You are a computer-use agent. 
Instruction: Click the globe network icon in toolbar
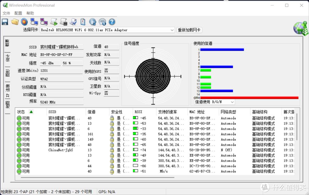tap(92, 22)
